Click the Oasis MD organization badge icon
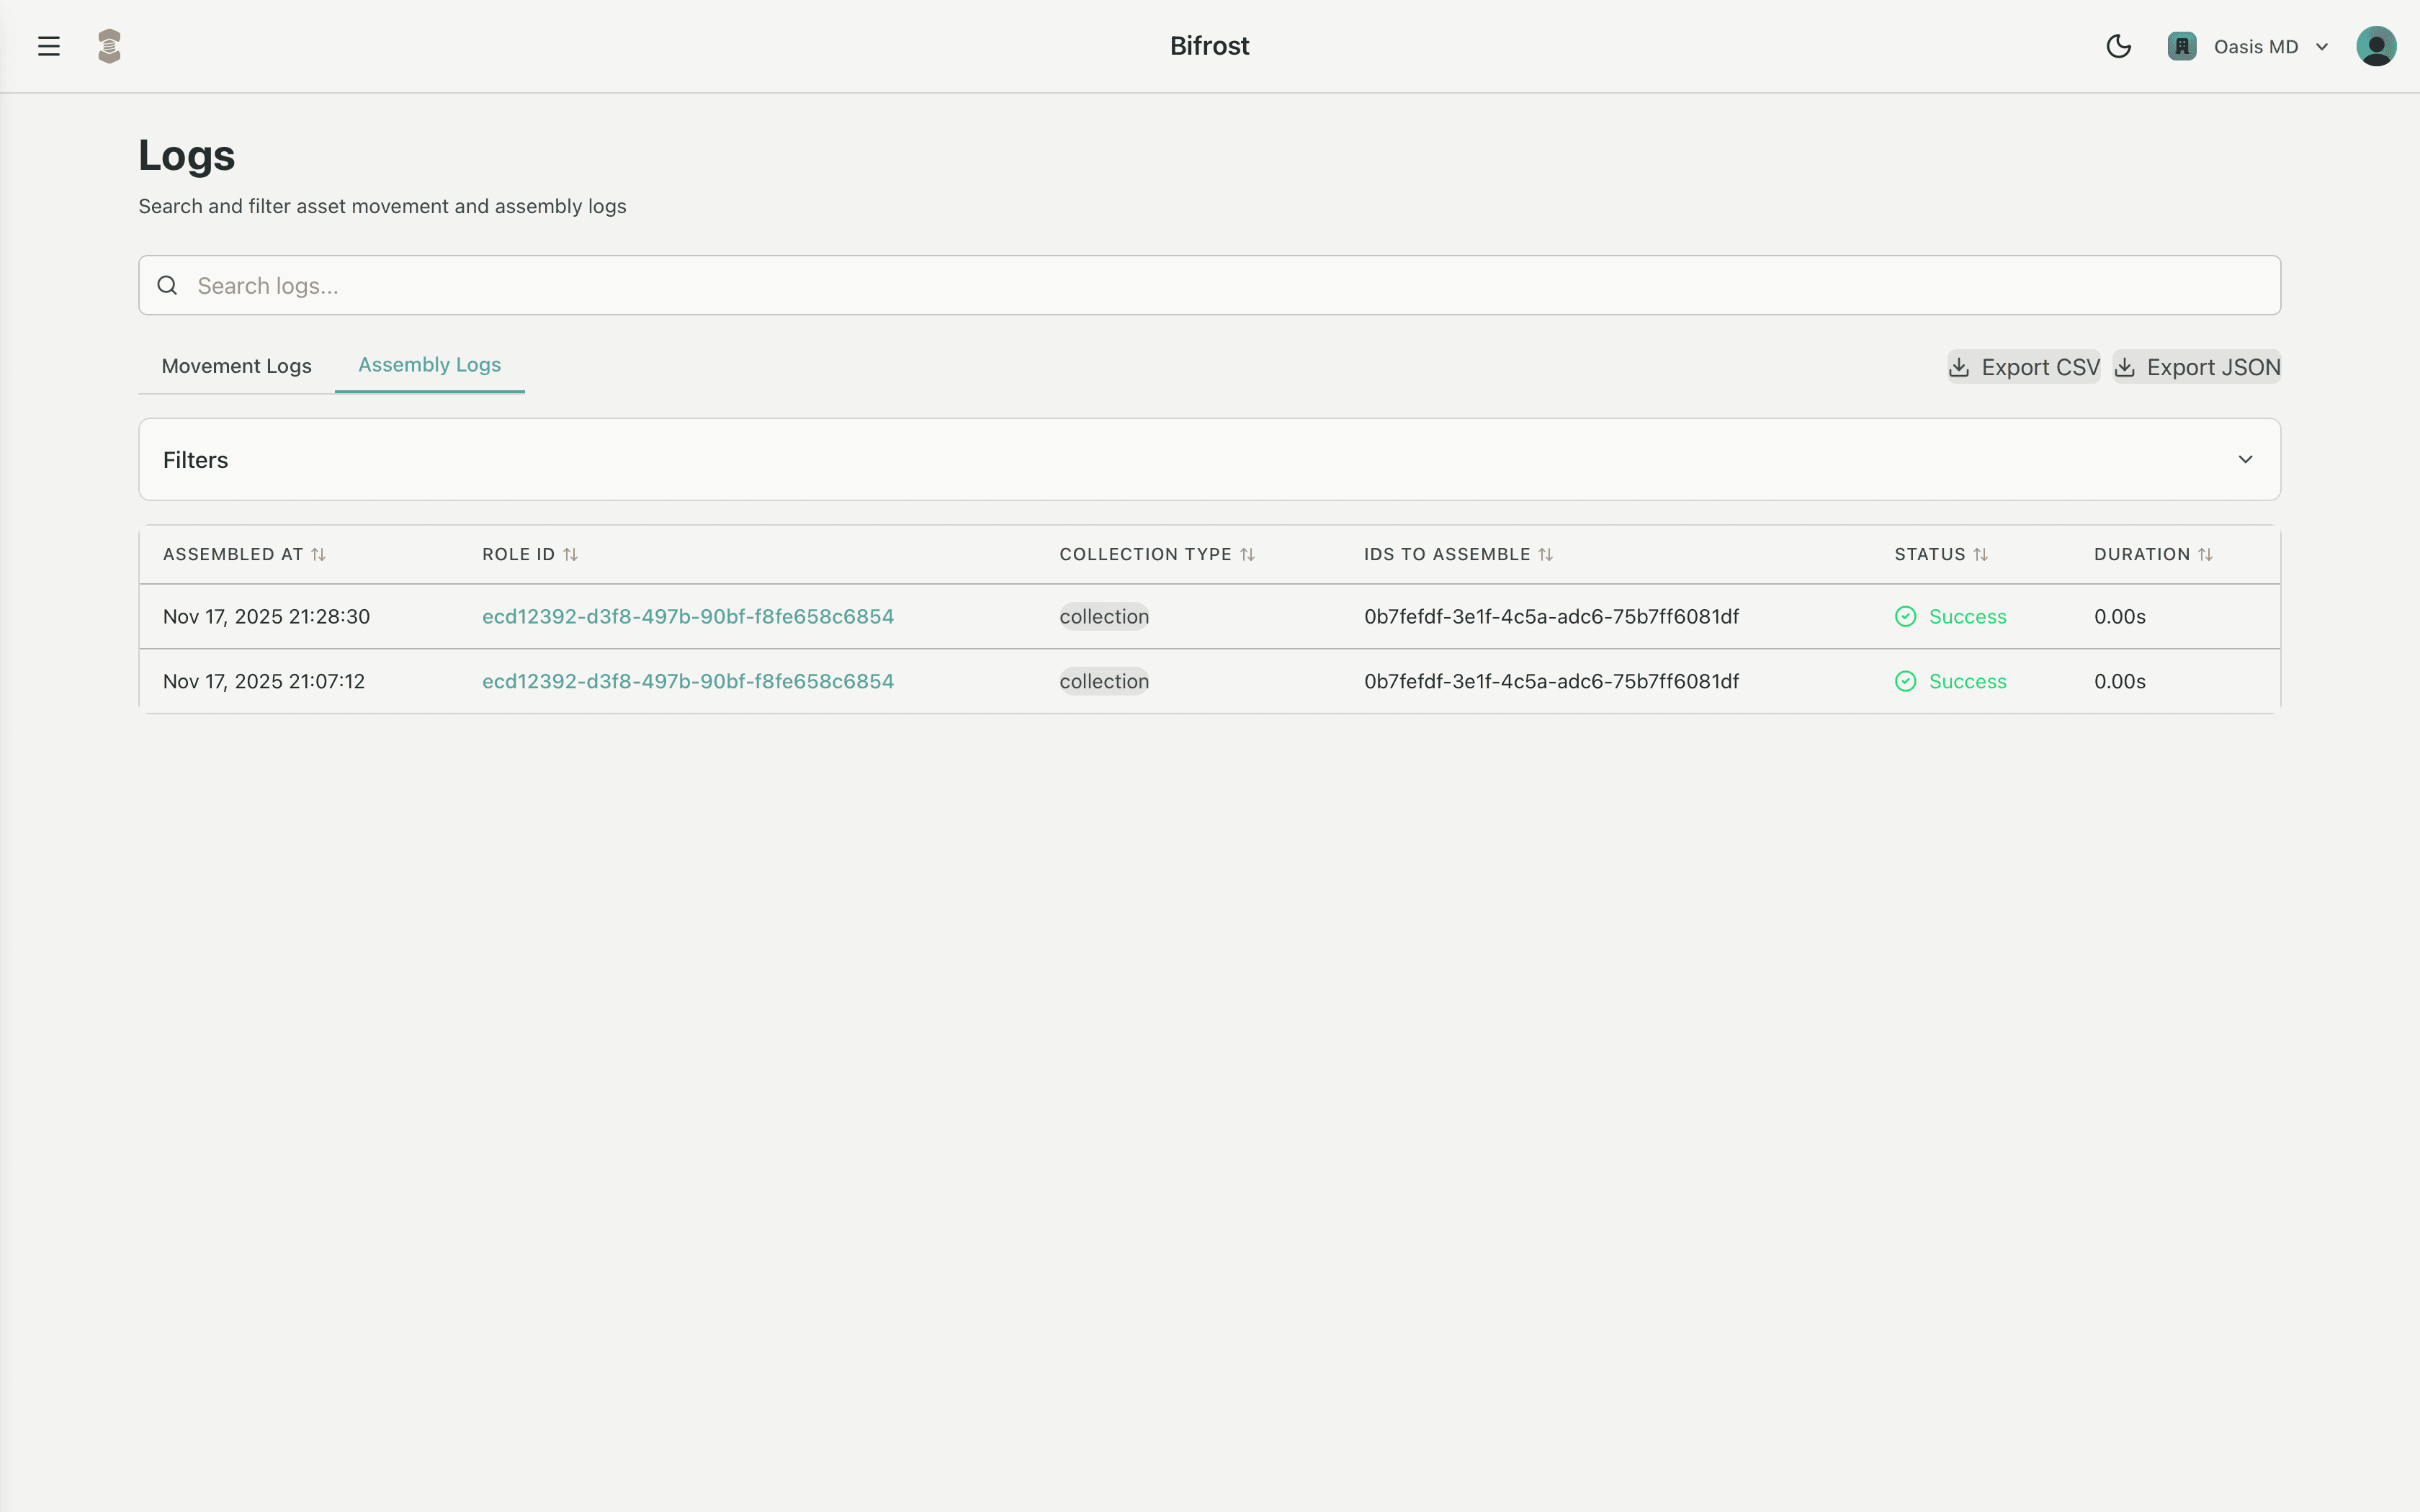The image size is (2420, 1512). 2182,46
